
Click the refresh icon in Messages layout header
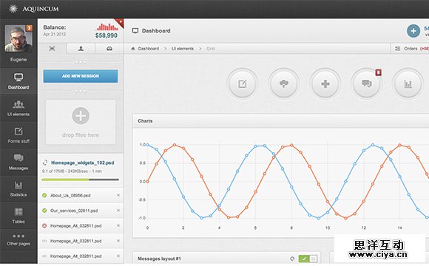(292, 259)
